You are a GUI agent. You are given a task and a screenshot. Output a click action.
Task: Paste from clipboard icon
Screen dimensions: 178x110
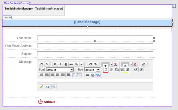click(117, 69)
